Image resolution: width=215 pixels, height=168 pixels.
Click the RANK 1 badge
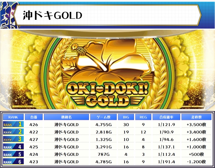coord(13,124)
